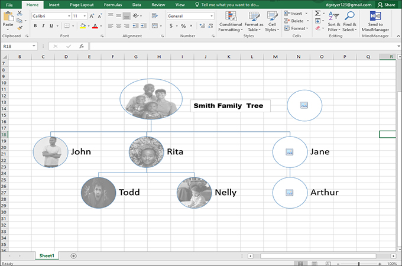Toggle Underline formatting
Image resolution: width=402 pixels, height=266 pixels.
coord(51,26)
